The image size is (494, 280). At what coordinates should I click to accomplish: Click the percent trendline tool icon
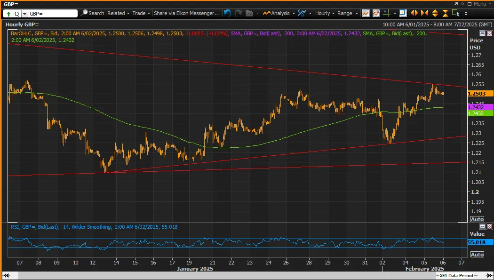[x=302, y=13]
